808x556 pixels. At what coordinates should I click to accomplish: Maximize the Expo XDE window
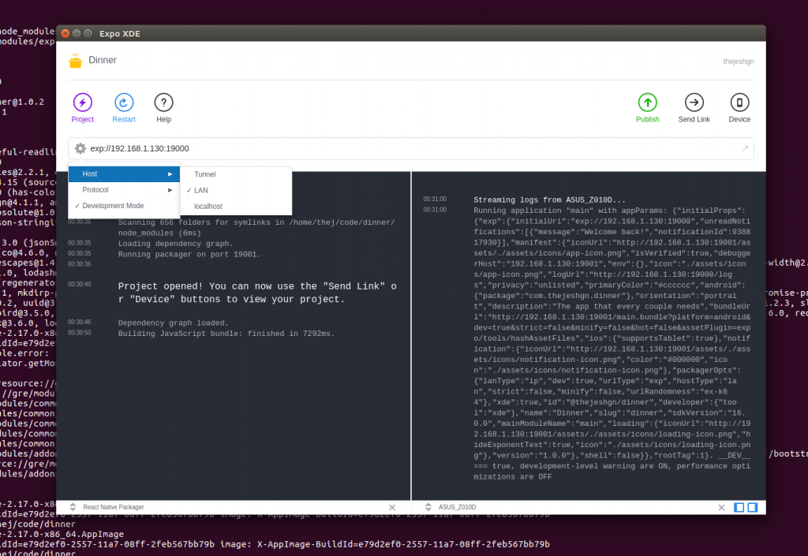pos(88,33)
